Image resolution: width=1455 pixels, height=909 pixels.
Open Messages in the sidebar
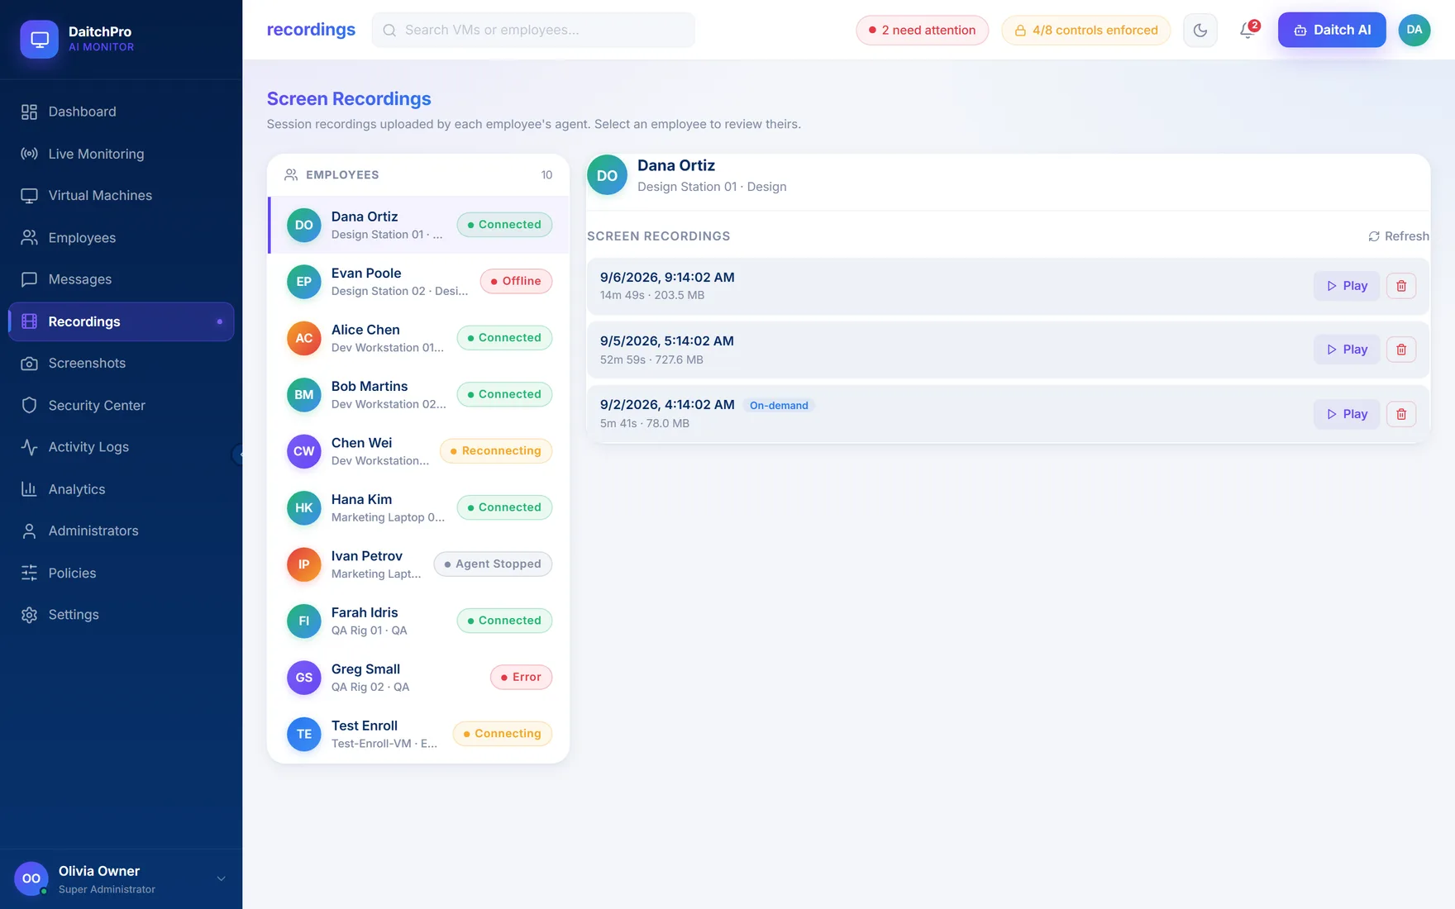121,279
